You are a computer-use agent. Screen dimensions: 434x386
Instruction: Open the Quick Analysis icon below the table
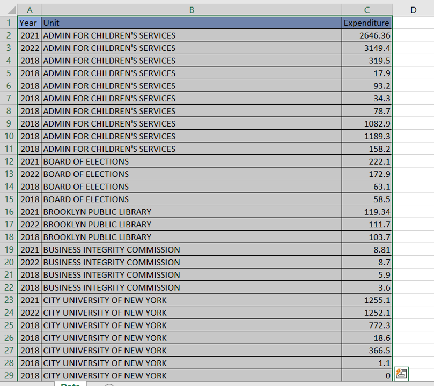click(x=401, y=374)
